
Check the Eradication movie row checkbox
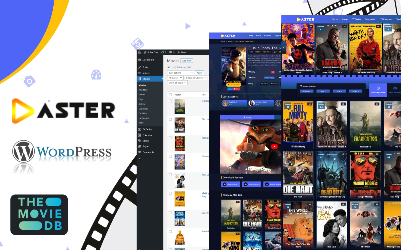coord(170,101)
